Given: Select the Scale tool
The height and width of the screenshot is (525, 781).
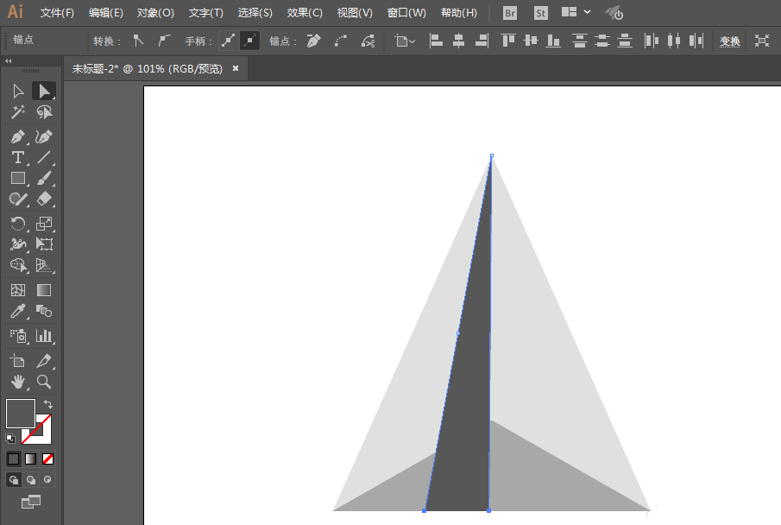Looking at the screenshot, I should tap(44, 224).
